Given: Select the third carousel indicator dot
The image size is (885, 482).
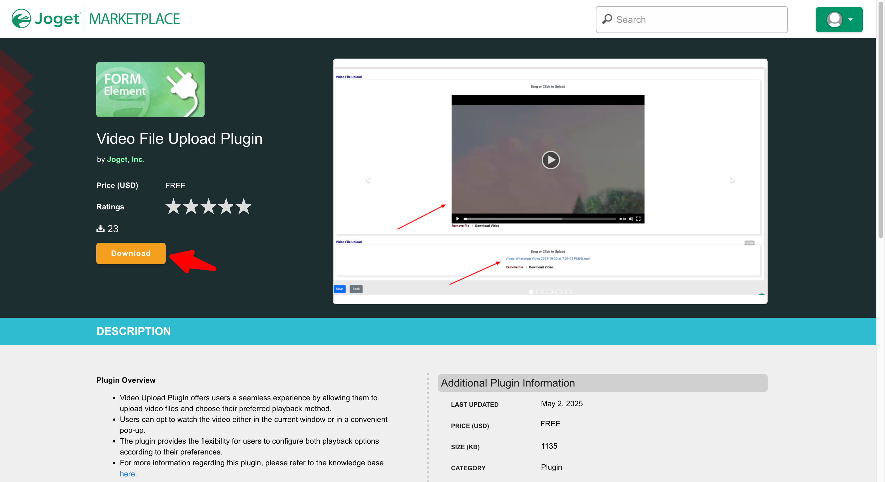Looking at the screenshot, I should 549,292.
